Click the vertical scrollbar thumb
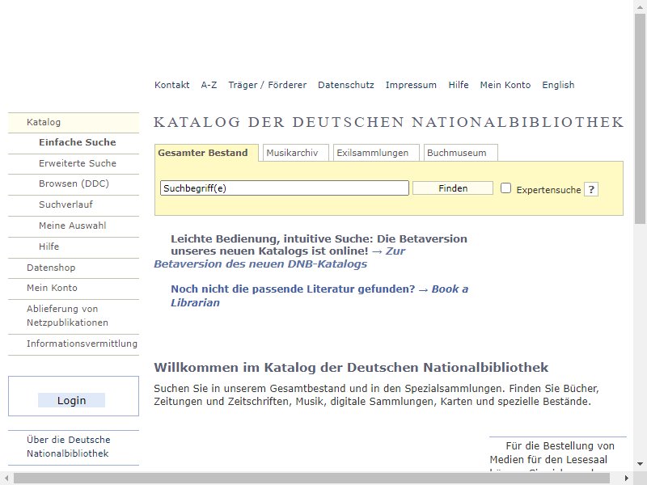Viewport: 647px width, 485px height. point(640,119)
